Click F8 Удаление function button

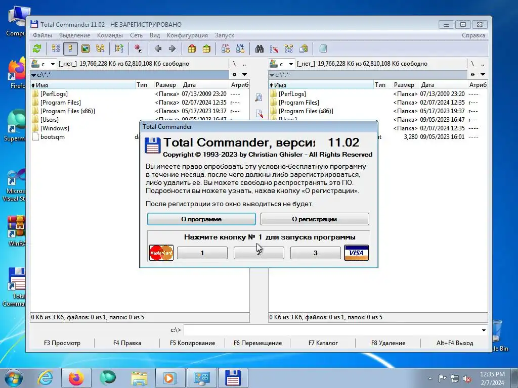tap(388, 343)
